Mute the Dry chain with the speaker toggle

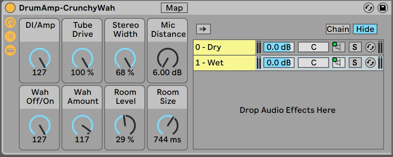(x=338, y=47)
